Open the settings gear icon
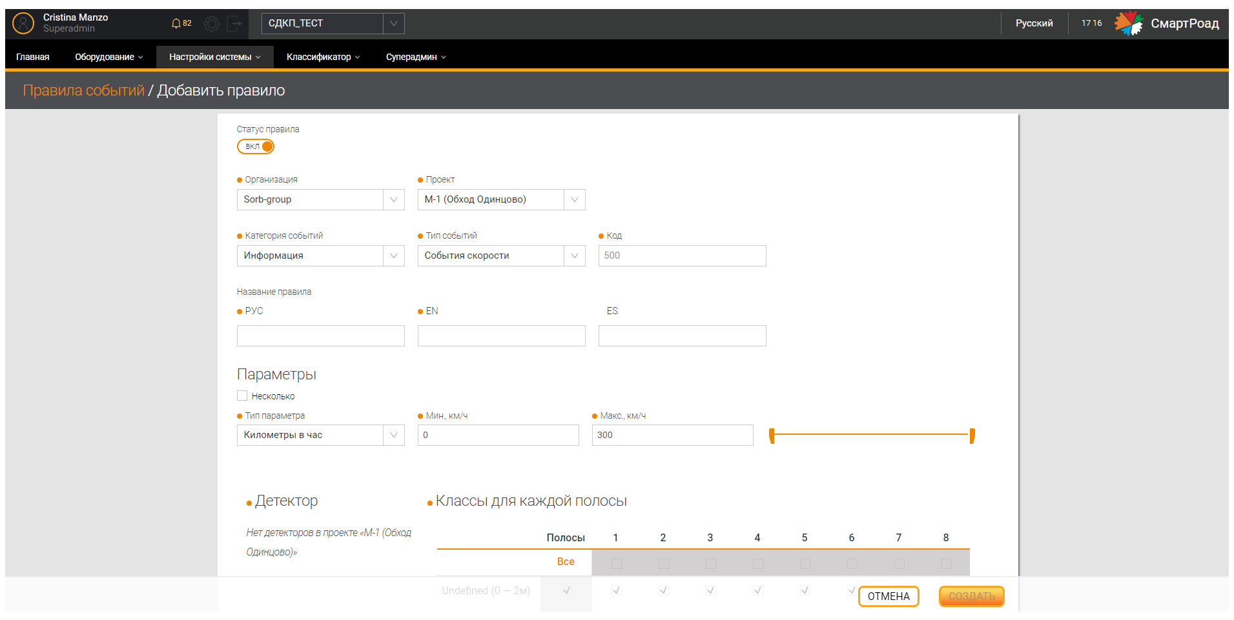The image size is (1234, 620). [x=211, y=24]
